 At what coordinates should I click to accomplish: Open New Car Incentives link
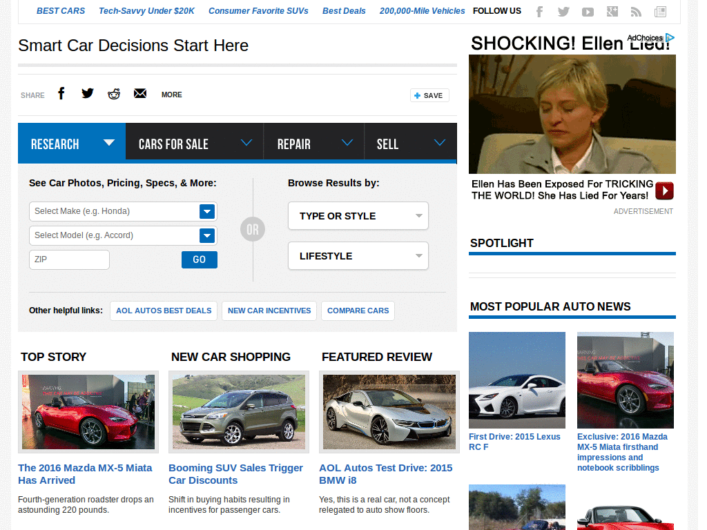[x=269, y=311]
